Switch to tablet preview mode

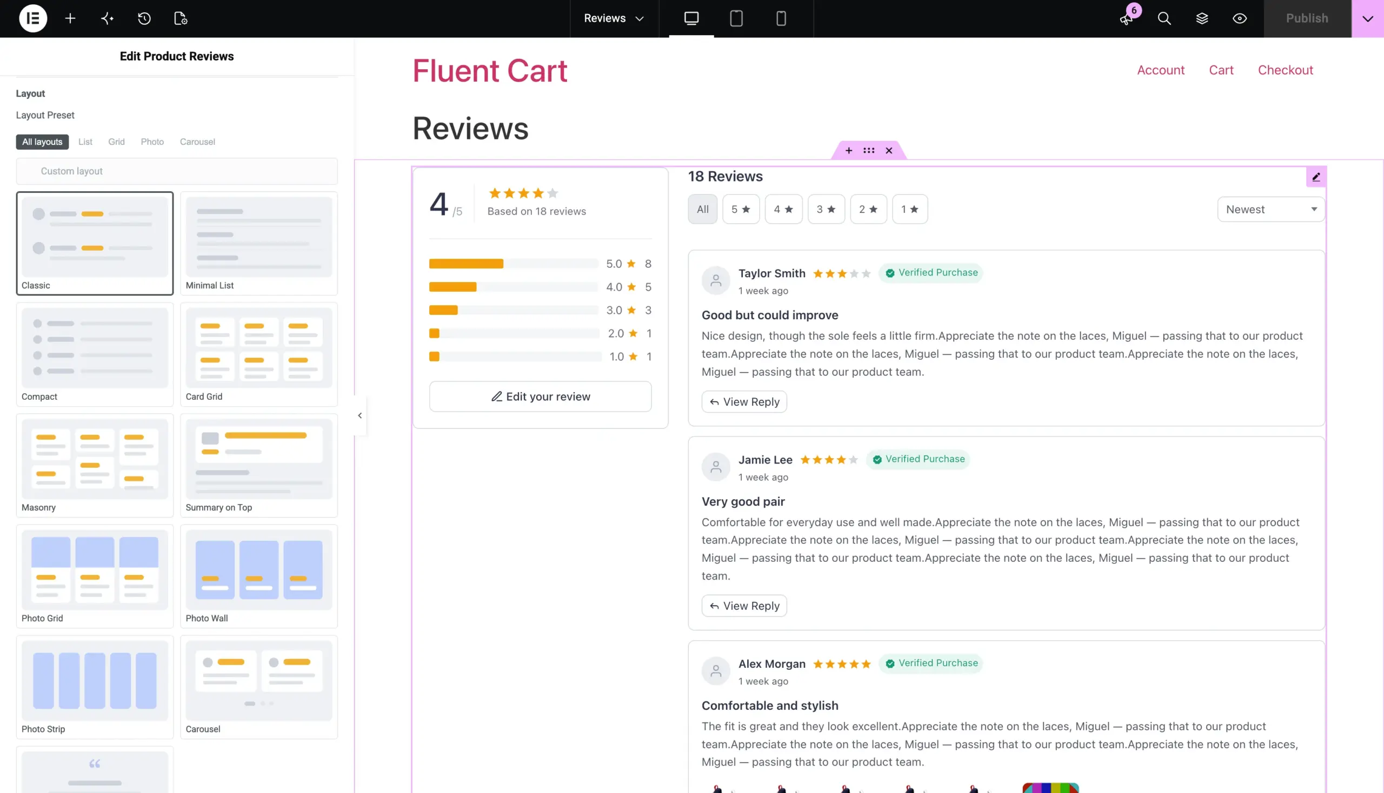pyautogui.click(x=736, y=18)
